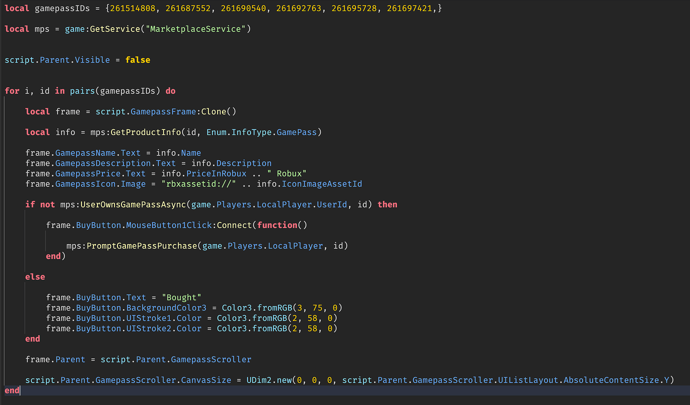This screenshot has width=690, height=405.
Task: Click the MouseButton1Click event name
Action: pyautogui.click(x=168, y=224)
